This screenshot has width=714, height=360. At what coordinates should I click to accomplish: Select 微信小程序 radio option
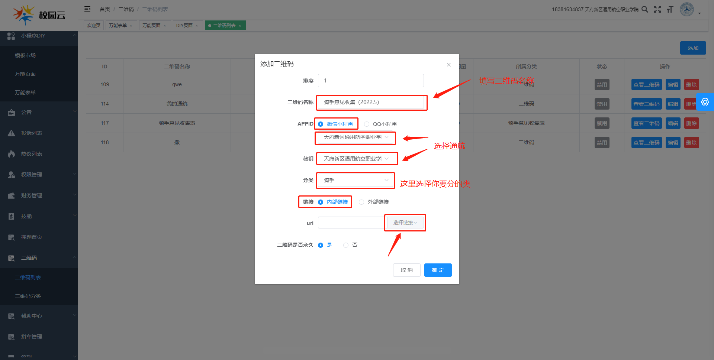(336, 124)
